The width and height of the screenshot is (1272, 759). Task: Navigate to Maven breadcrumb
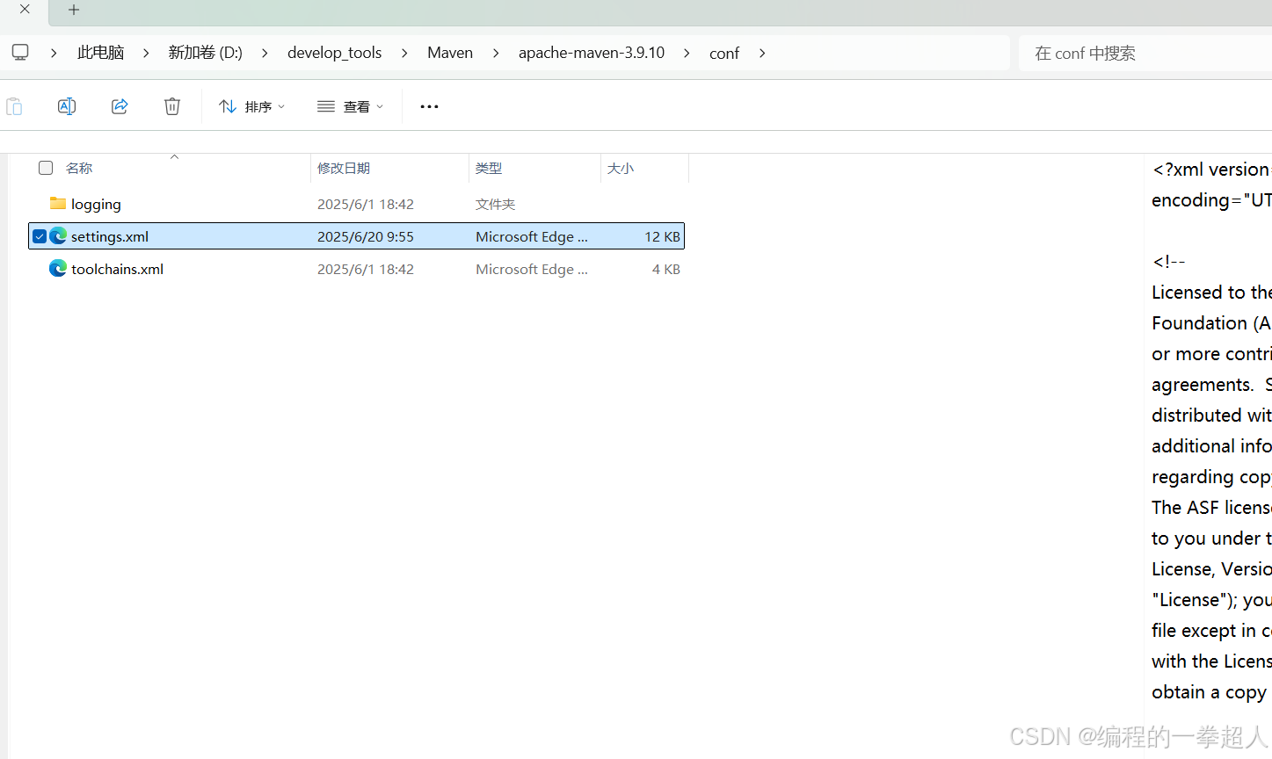[450, 53]
